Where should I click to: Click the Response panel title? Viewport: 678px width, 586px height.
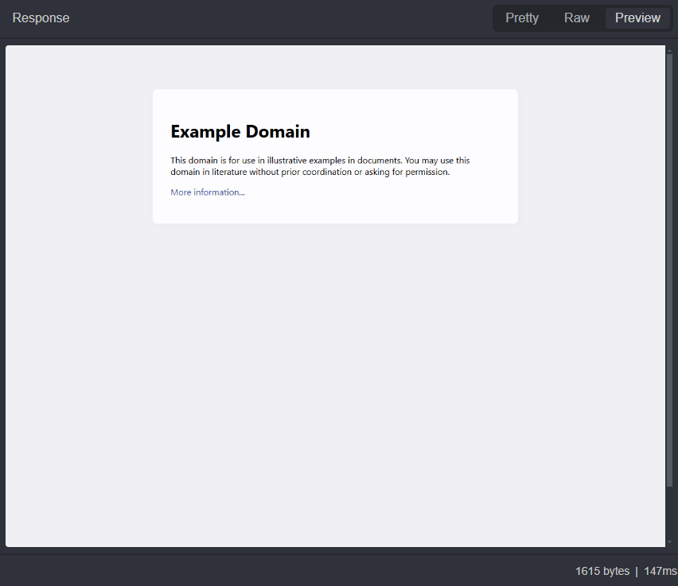tap(41, 18)
